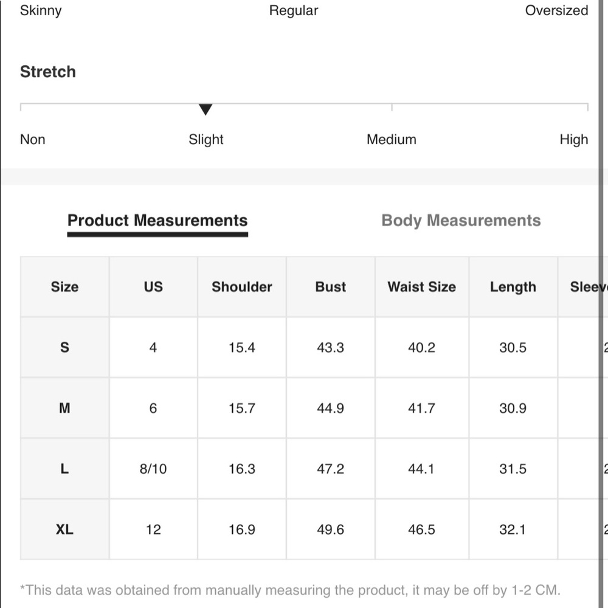Click the Medium stretch label
This screenshot has height=608, width=608.
[392, 139]
